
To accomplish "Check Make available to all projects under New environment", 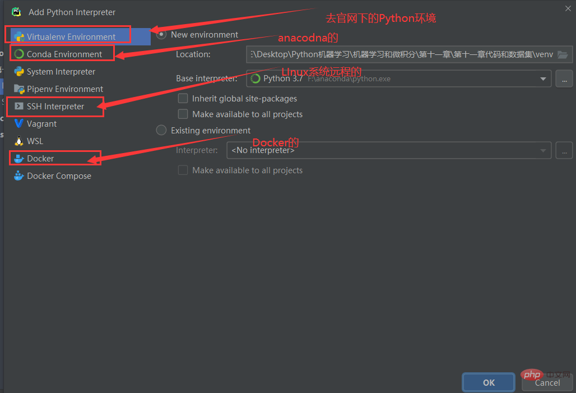I will 183,114.
